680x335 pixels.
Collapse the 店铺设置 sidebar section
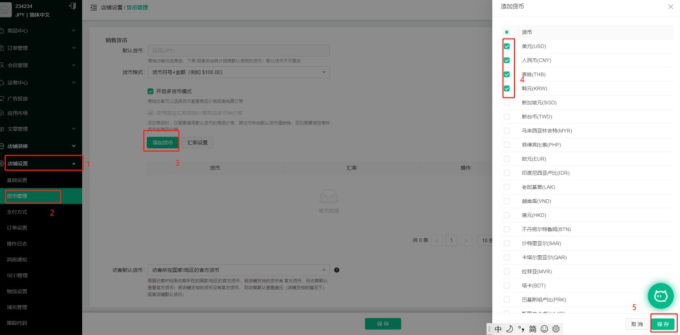pyautogui.click(x=73, y=164)
